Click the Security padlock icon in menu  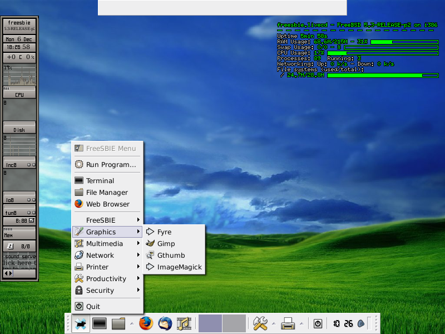pyautogui.click(x=79, y=290)
